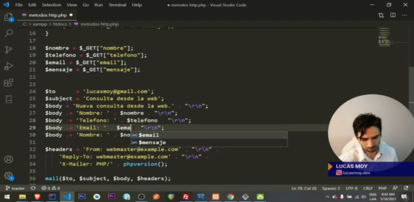Click the Open Changes icon in editor toolbar
The height and width of the screenshot is (202, 414).
click(381, 15)
